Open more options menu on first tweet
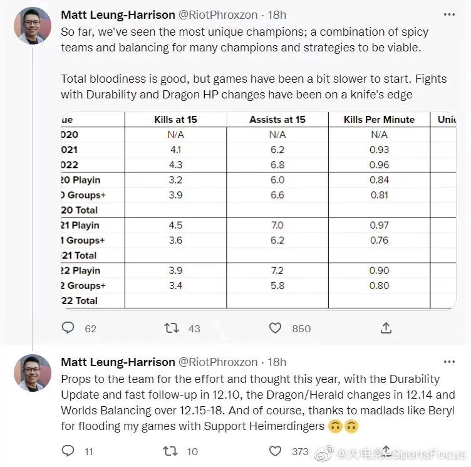Viewport: 471px width, 467px height. coord(449,14)
